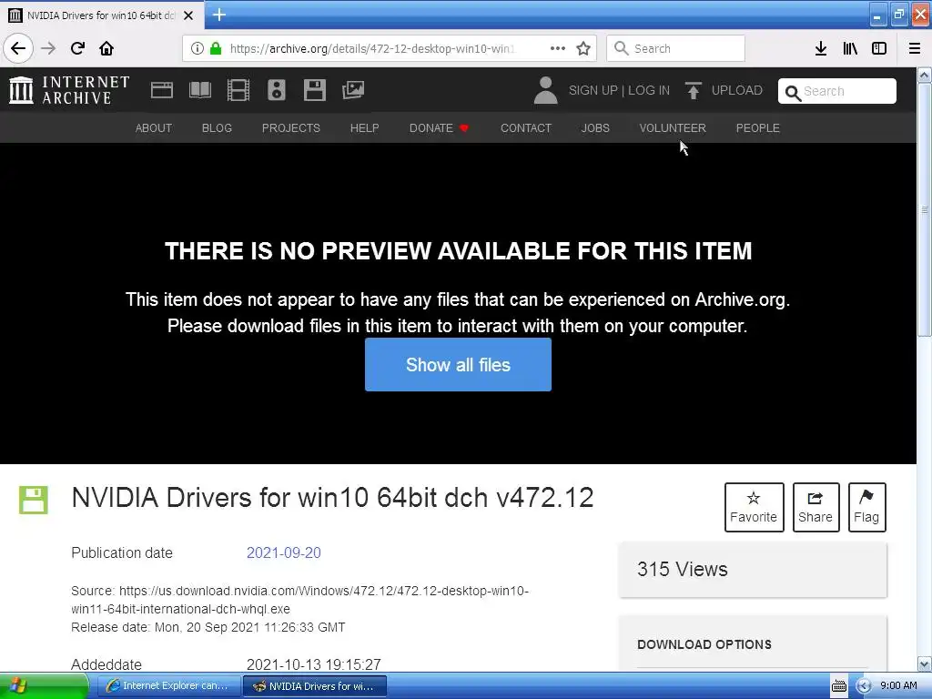Click the Firefox toolbar Search box
The width and height of the screenshot is (932, 699).
676,48
